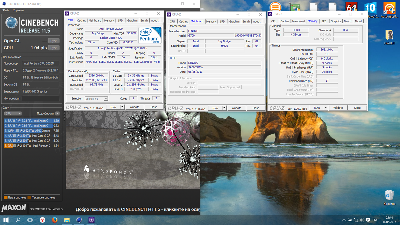Click the 665.1 MHz DRAM Frequency value
The image size is (400, 225).
point(327,50)
